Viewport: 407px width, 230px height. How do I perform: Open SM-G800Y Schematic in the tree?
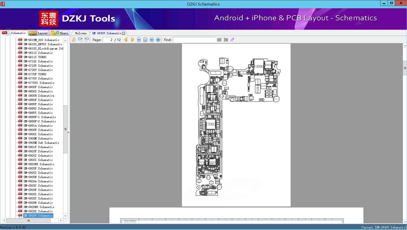click(38, 91)
